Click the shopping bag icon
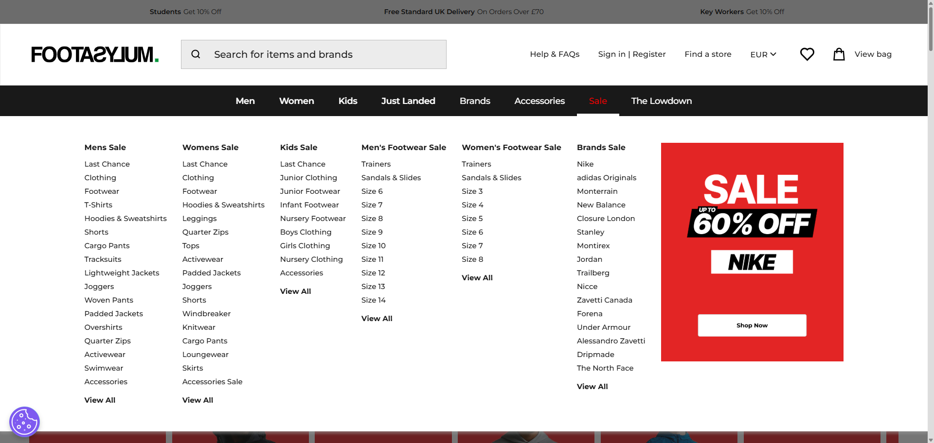The width and height of the screenshot is (934, 443). (839, 54)
